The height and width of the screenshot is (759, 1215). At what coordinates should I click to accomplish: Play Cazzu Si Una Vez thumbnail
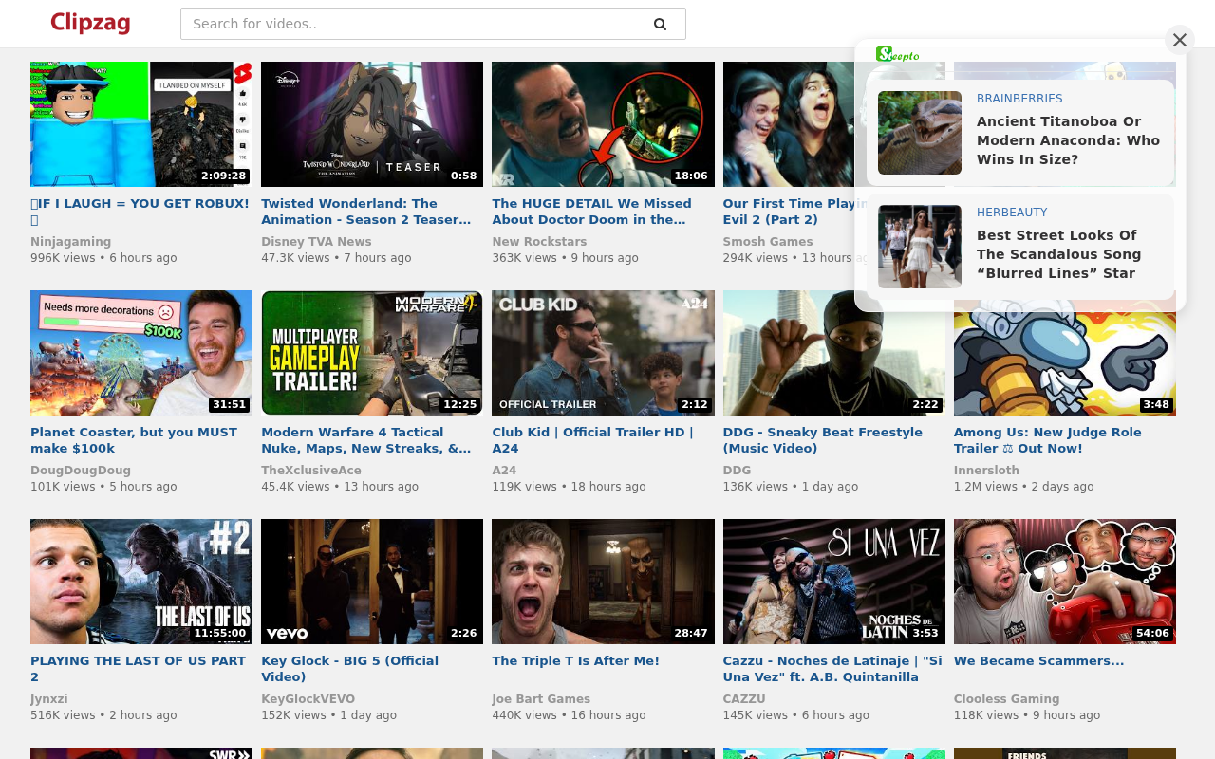[834, 582]
